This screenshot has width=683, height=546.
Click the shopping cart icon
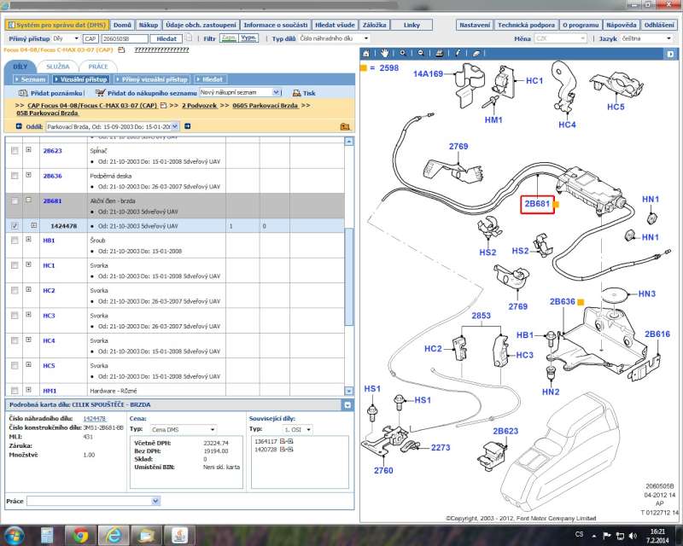tap(100, 93)
